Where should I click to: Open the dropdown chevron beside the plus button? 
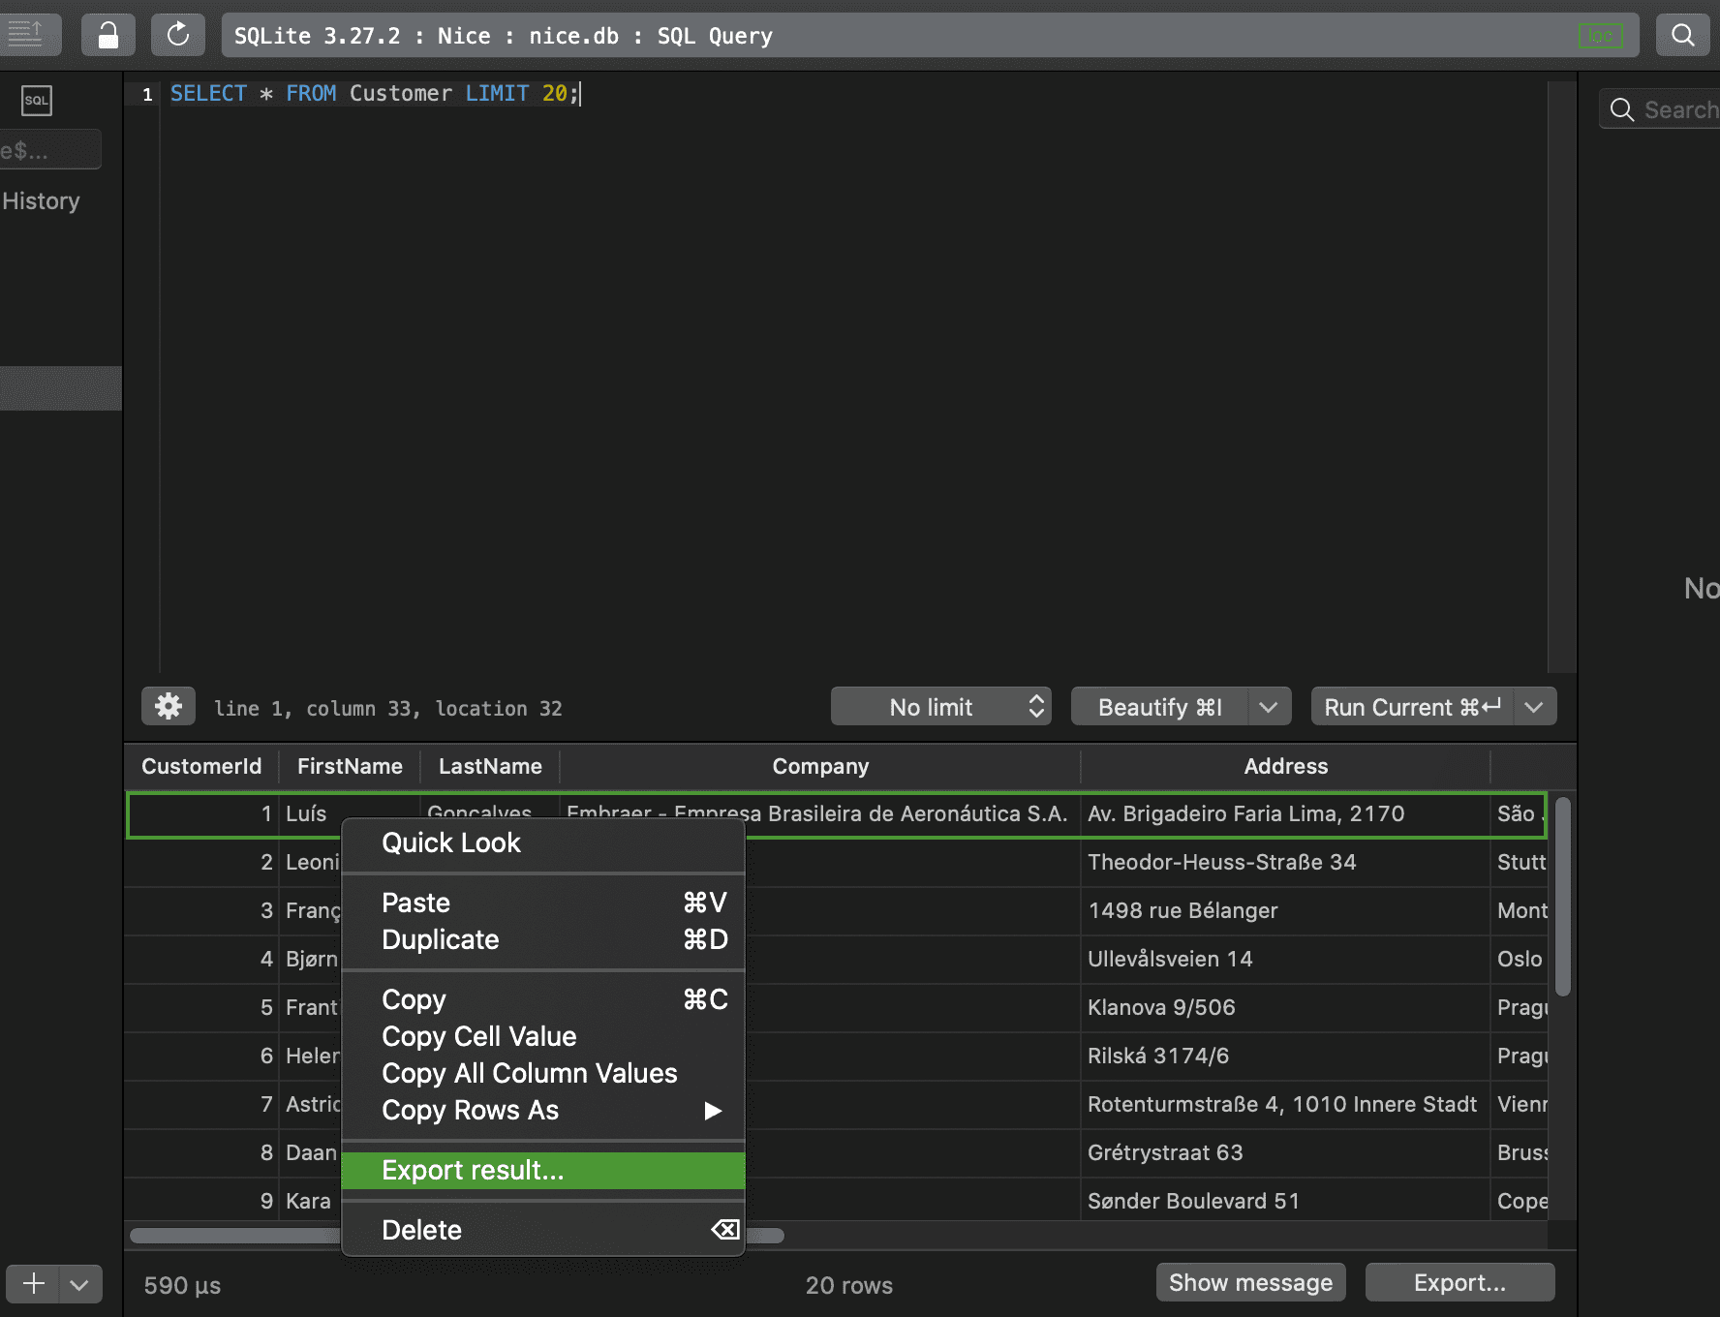point(80,1284)
